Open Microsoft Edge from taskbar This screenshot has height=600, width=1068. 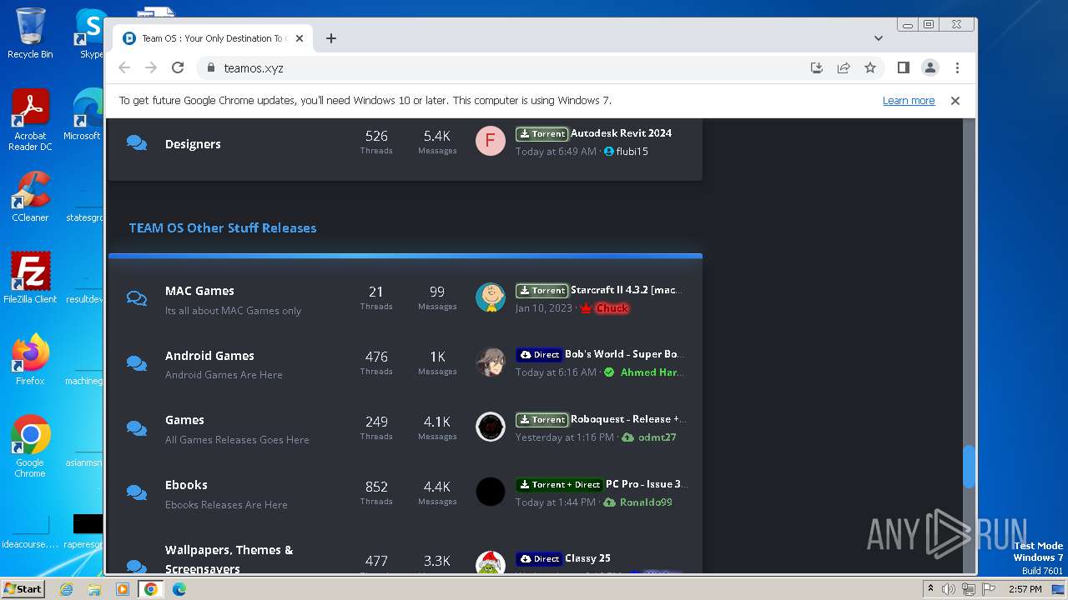click(x=179, y=589)
